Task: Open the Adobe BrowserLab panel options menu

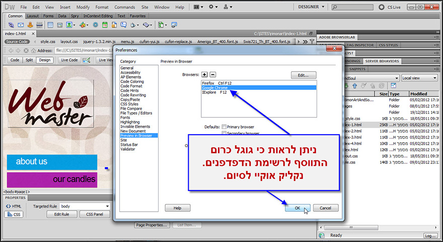Action: tap(436, 37)
